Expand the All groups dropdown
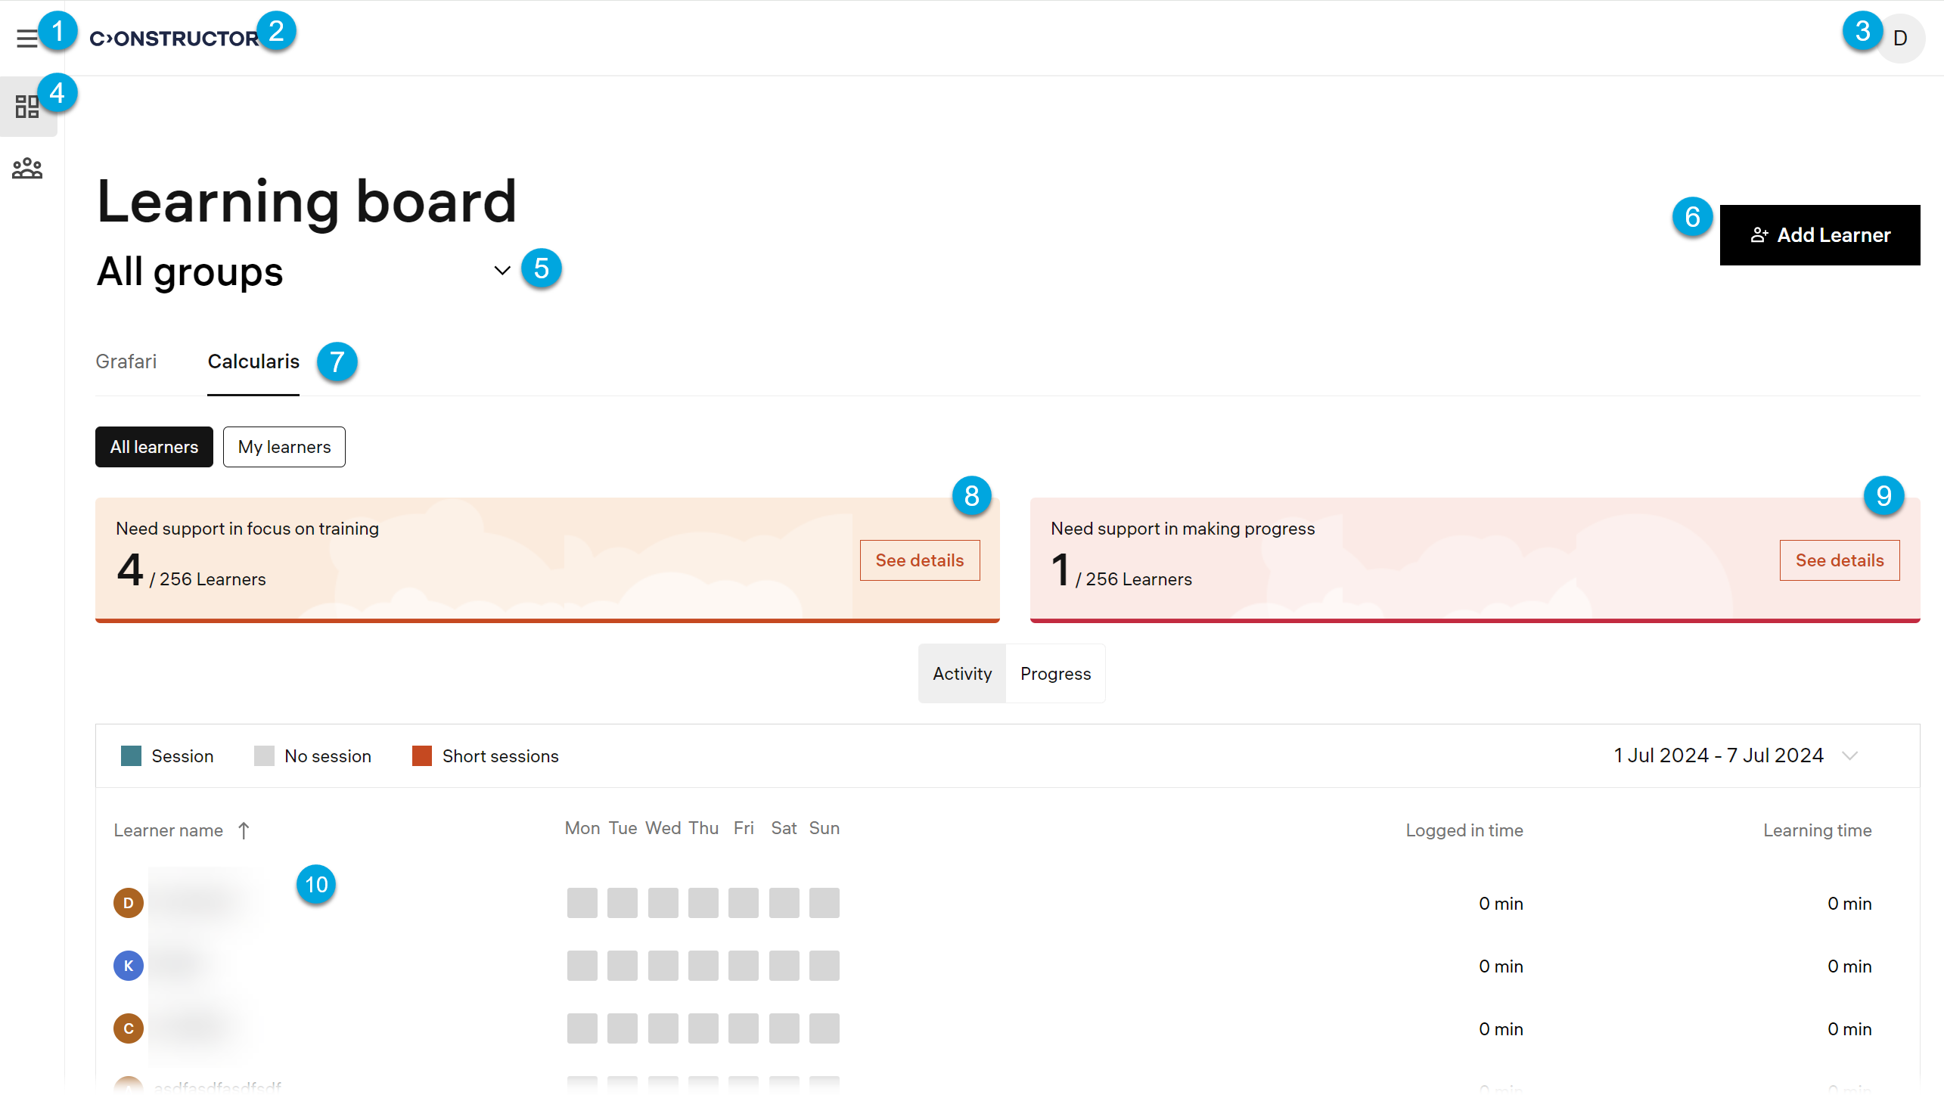The width and height of the screenshot is (1944, 1095). (x=502, y=271)
